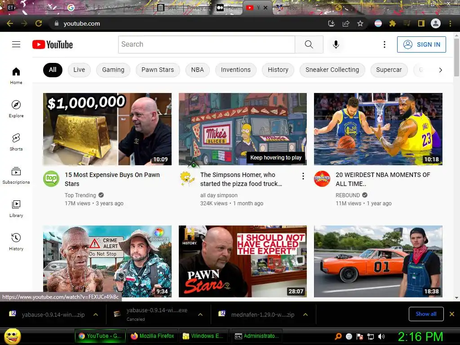The width and height of the screenshot is (460, 345).
Task: Open the gold bar Pawn Stars thumbnail
Action: (x=107, y=129)
